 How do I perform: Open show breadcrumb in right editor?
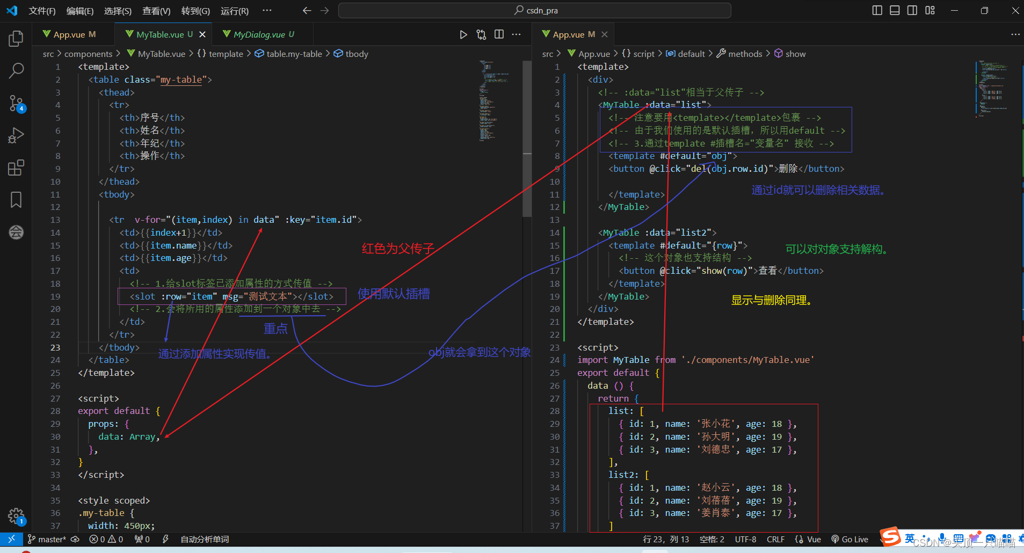click(x=790, y=54)
